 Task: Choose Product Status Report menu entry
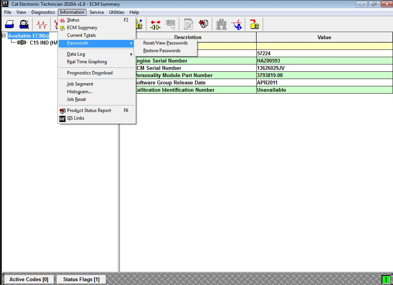[x=97, y=110]
